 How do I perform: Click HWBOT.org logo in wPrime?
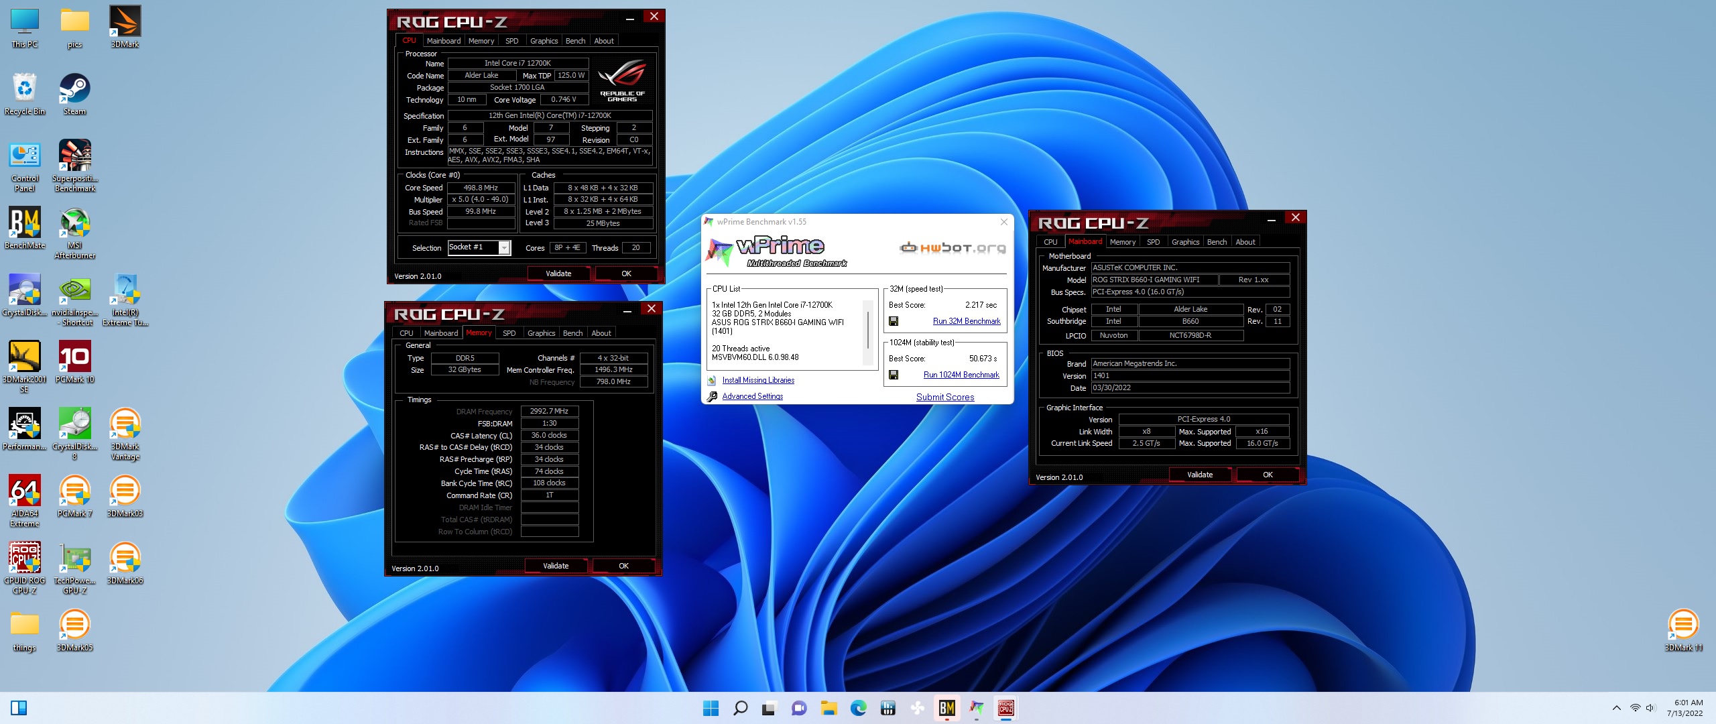point(953,248)
